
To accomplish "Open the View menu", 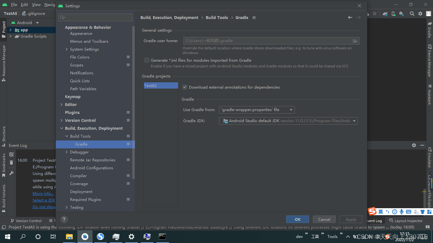I will (36, 5).
